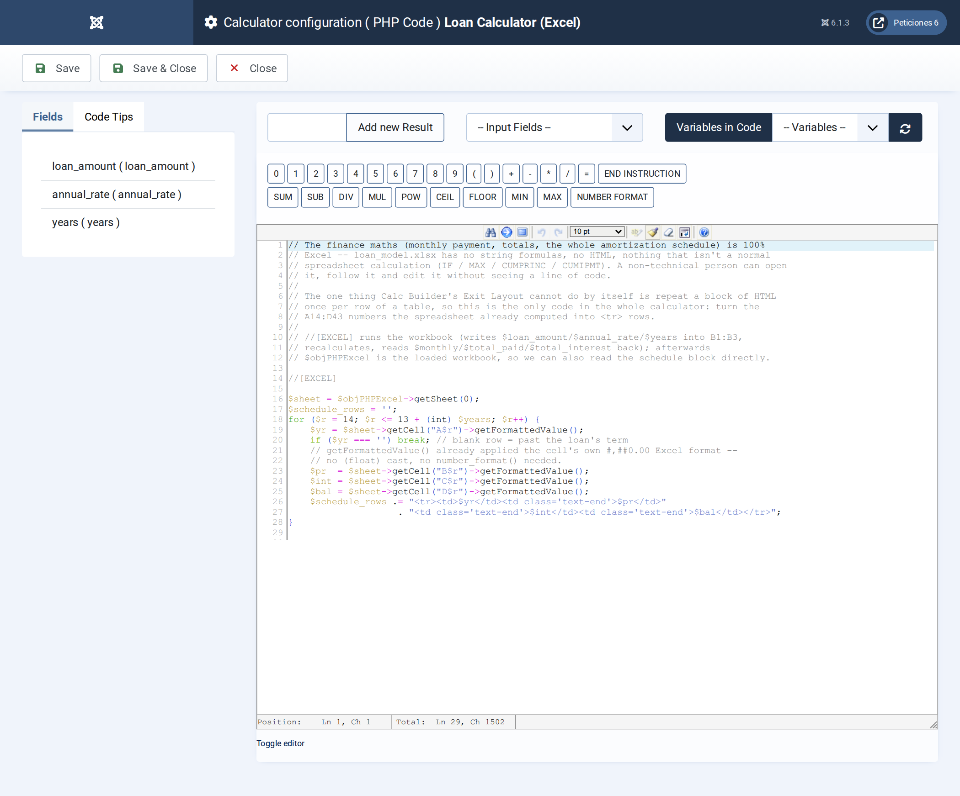This screenshot has width=960, height=796.
Task: Toggle the syntax highlight brush icon
Action: pos(653,232)
